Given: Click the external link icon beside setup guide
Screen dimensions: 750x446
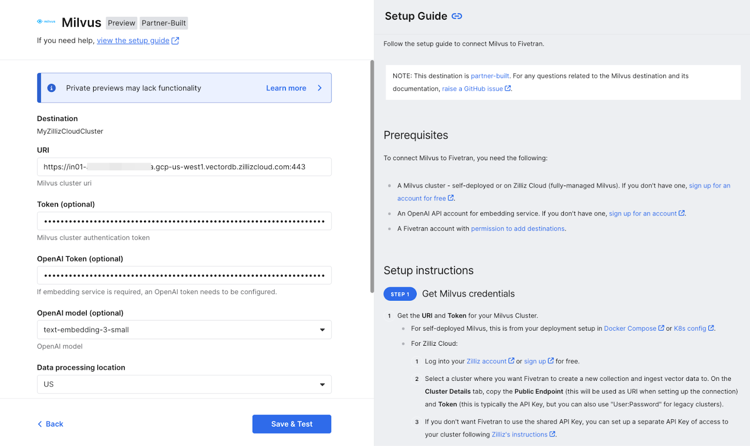Looking at the screenshot, I should click(175, 41).
